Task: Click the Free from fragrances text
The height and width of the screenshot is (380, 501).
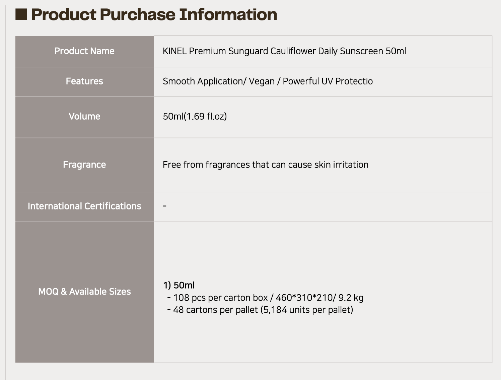Action: click(266, 165)
